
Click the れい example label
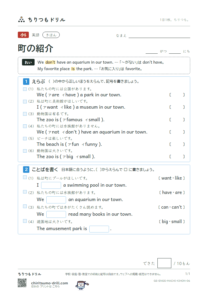pos(28,62)
